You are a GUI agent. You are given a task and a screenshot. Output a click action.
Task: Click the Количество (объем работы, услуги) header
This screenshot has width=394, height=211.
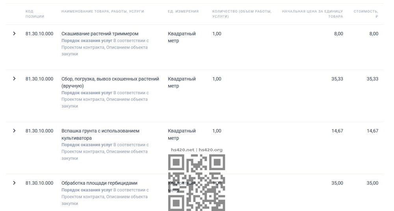point(242,14)
